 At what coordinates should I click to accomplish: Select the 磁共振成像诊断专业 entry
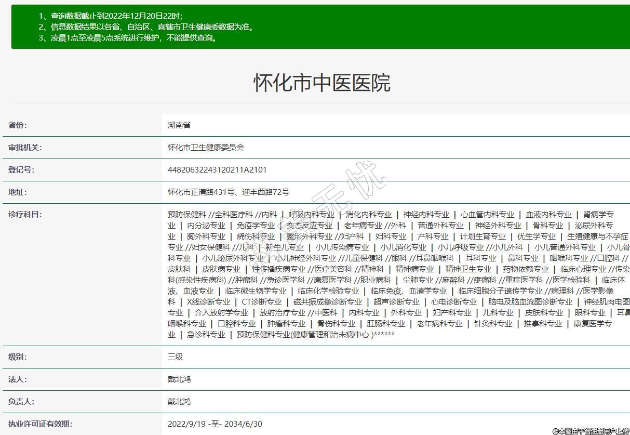pyautogui.click(x=328, y=302)
